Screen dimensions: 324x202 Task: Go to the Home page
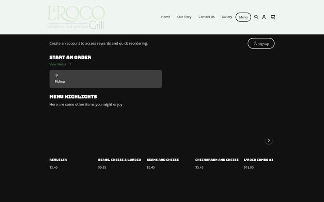[x=166, y=17]
